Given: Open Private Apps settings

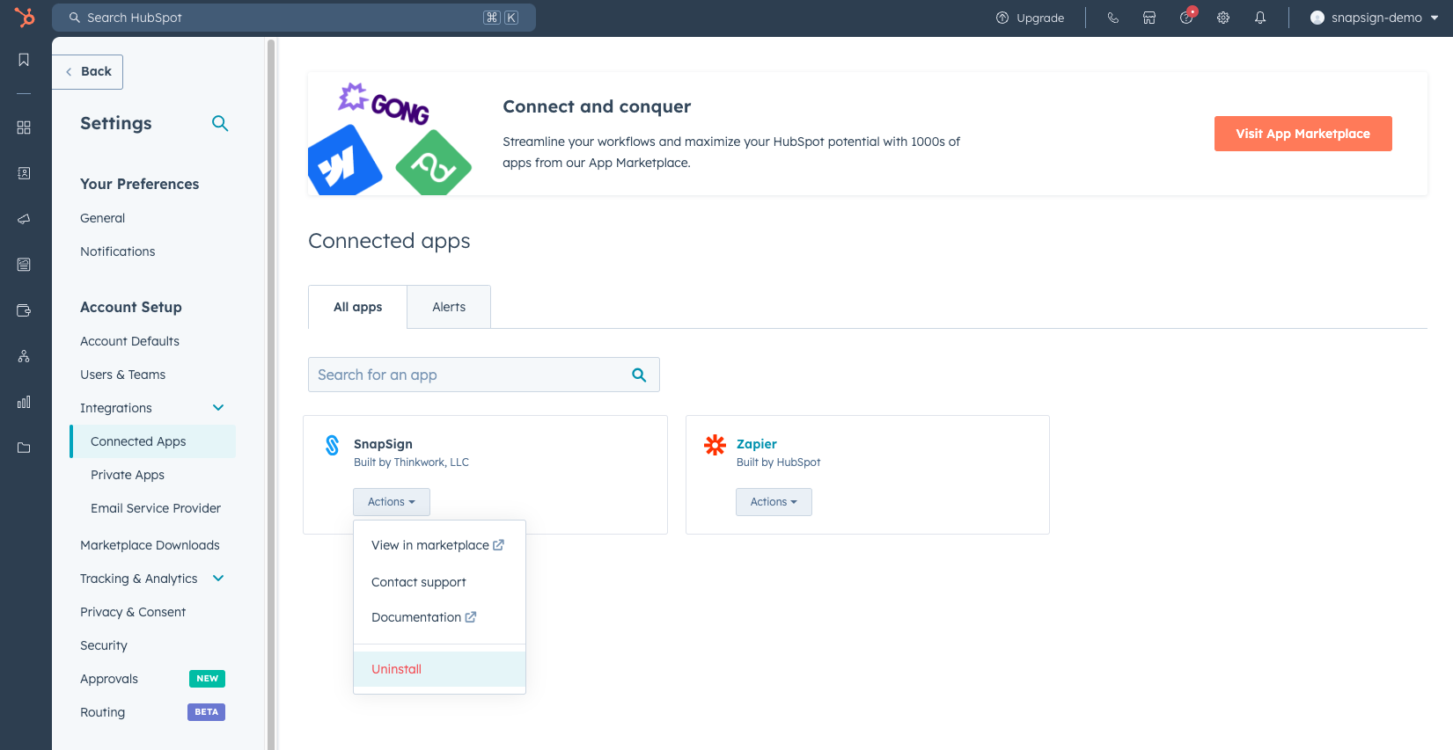Looking at the screenshot, I should [128, 475].
